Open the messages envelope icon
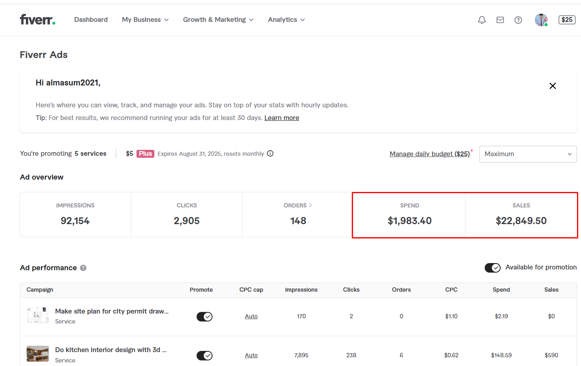This screenshot has width=581, height=366. [500, 20]
